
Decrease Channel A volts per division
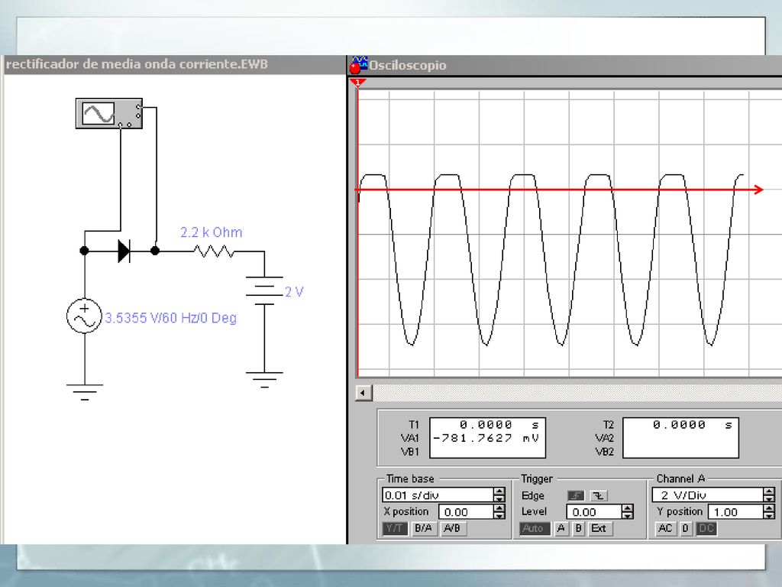(x=770, y=498)
